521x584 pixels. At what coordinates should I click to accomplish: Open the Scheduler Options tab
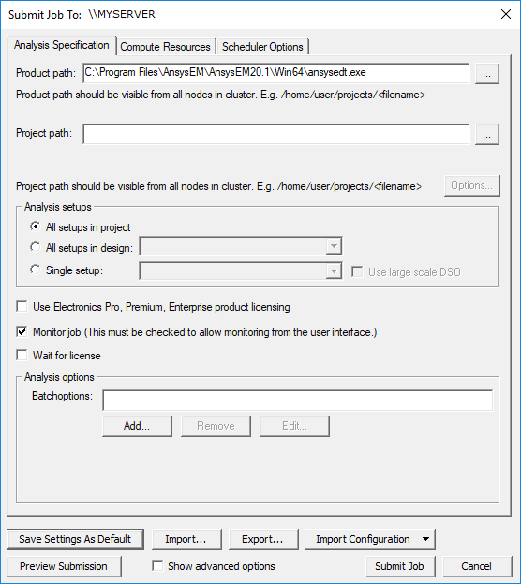262,47
